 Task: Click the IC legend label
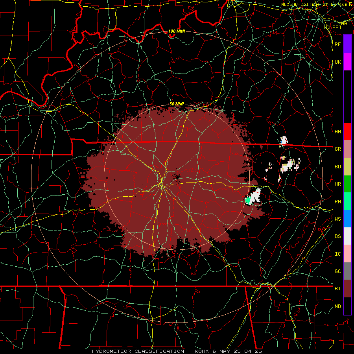337,254
